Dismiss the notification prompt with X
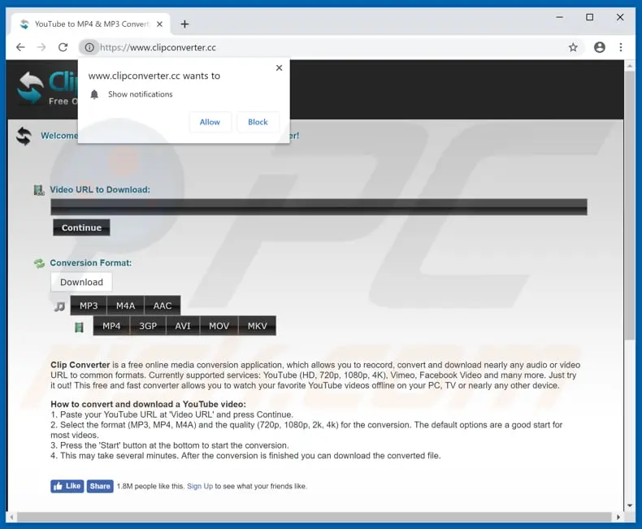The width and height of the screenshot is (642, 529). click(x=280, y=68)
